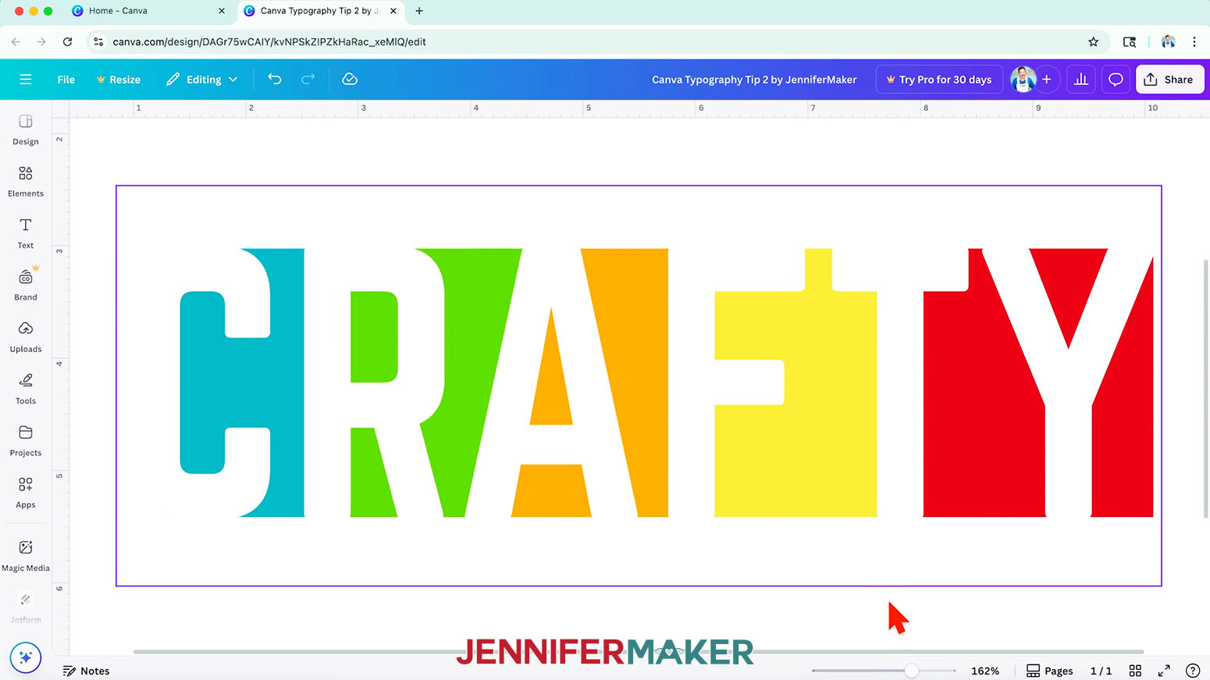Viewport: 1210px width, 680px height.
Task: Click the design title text field
Action: 754,80
